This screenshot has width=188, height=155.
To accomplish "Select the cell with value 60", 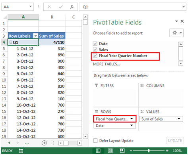I will (x=52, y=118).
